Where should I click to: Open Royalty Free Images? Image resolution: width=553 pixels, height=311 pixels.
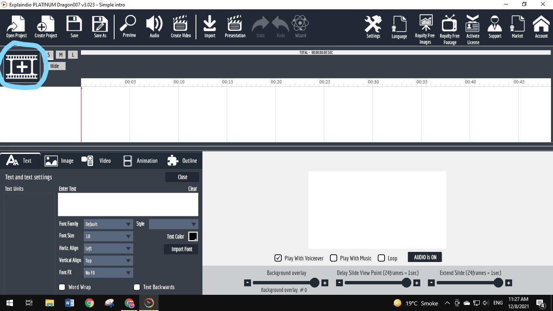tap(425, 29)
